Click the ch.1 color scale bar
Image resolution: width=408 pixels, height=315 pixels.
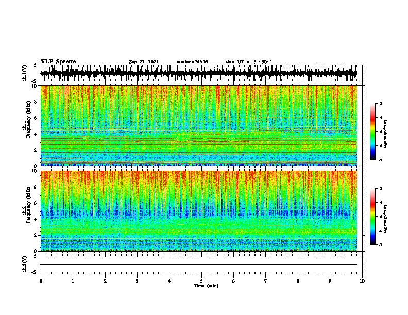pyautogui.click(x=372, y=132)
